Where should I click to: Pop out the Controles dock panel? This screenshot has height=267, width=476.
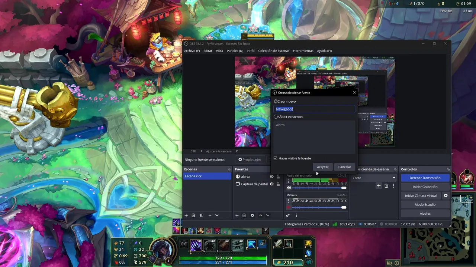click(x=448, y=169)
